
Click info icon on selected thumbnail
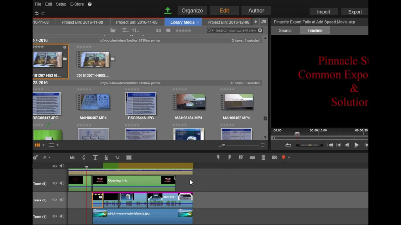(x=65, y=47)
